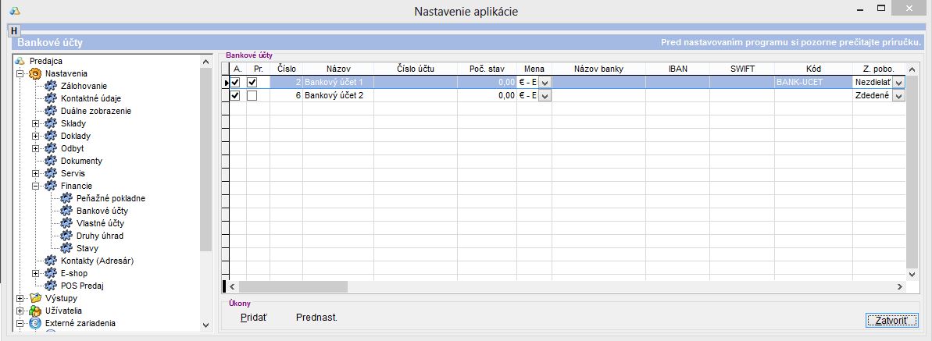This screenshot has height=341, width=932.
Task: Open the Mena dropdown for Bankový účet 1
Action: (x=545, y=82)
